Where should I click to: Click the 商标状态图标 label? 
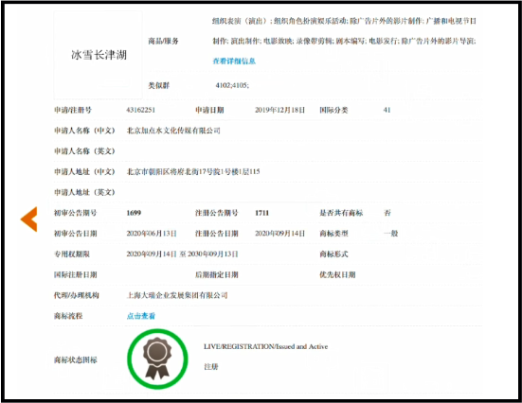tap(76, 359)
